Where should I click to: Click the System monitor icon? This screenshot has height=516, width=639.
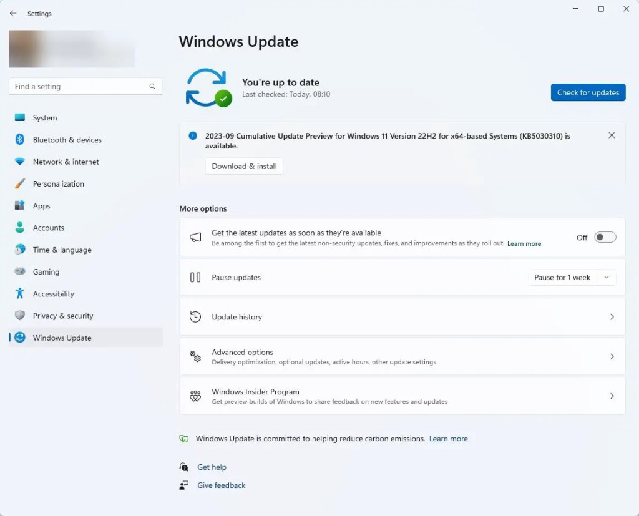19,118
